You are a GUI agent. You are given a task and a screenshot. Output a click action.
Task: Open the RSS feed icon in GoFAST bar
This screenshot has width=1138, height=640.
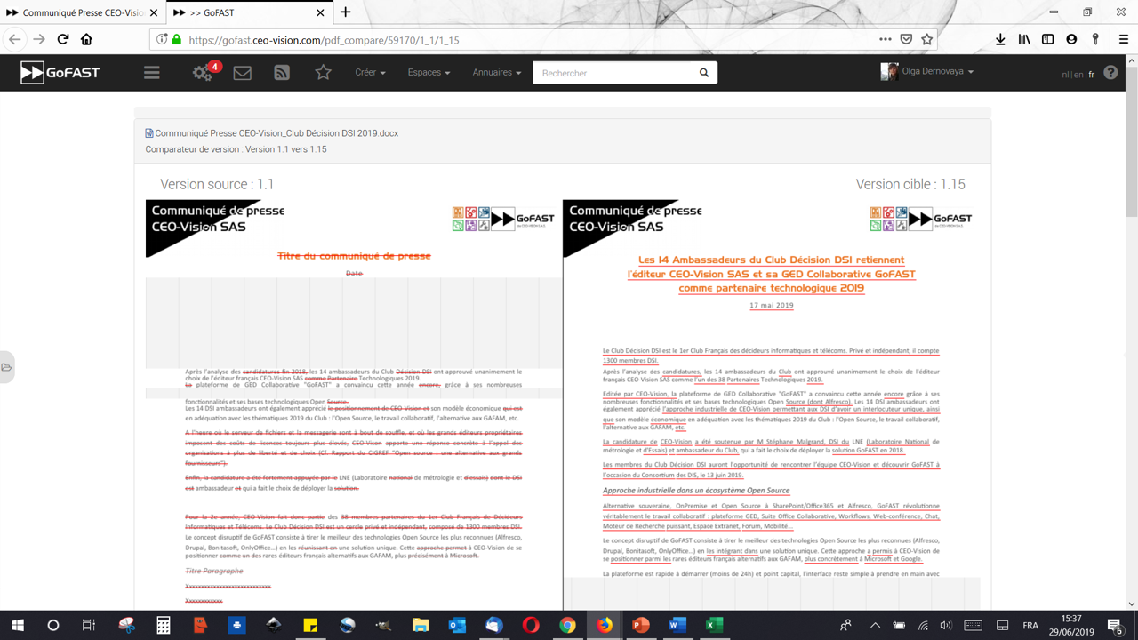pos(282,73)
